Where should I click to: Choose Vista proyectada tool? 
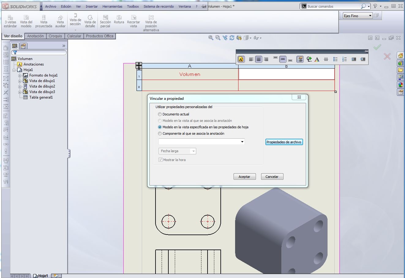tap(44, 22)
